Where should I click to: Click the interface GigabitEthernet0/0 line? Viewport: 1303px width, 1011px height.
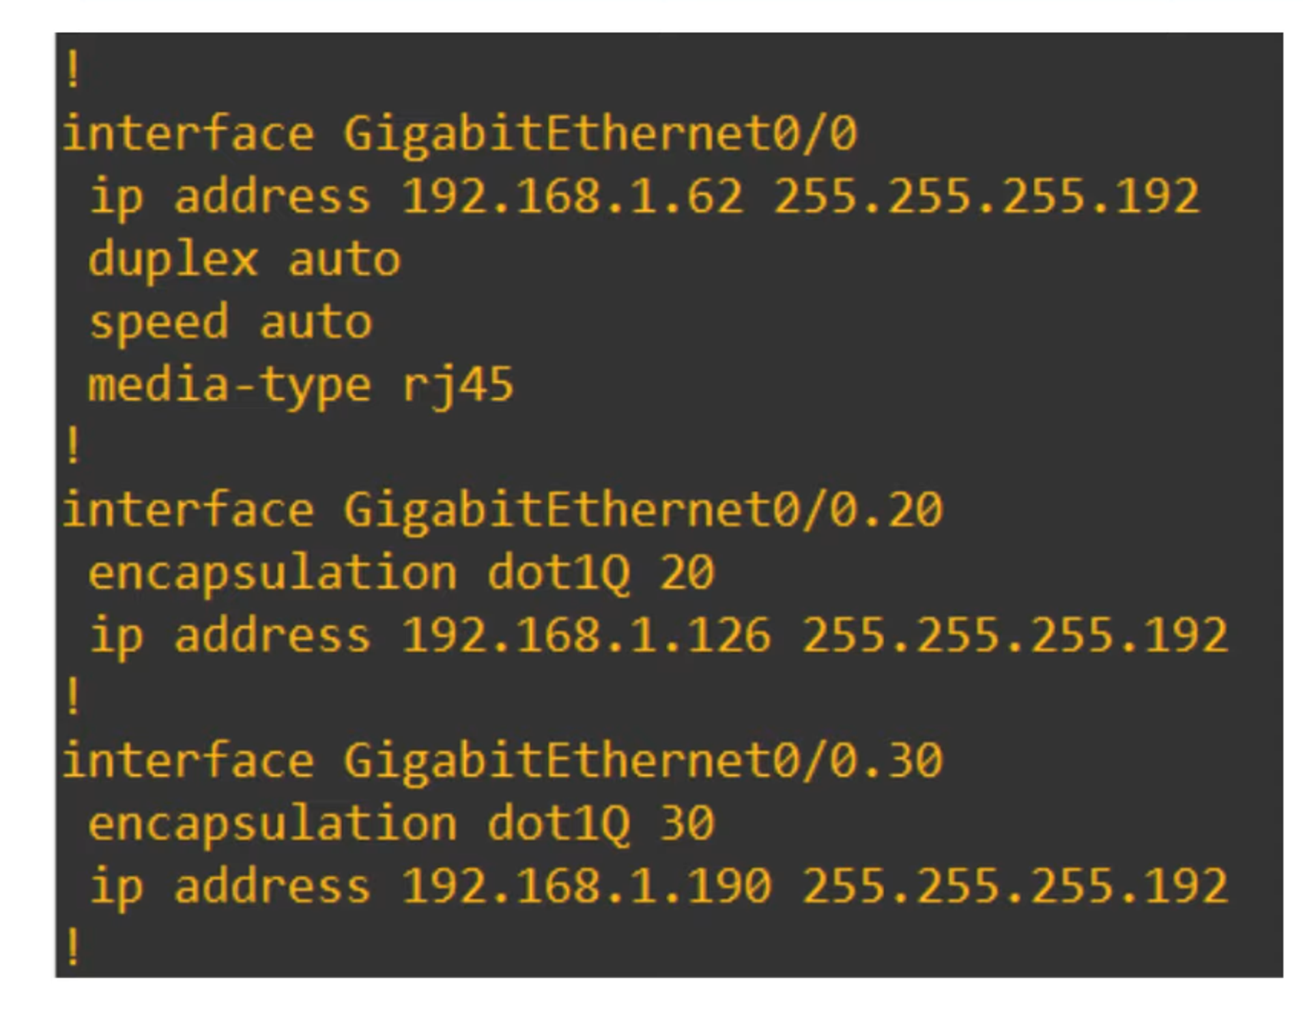click(x=459, y=133)
